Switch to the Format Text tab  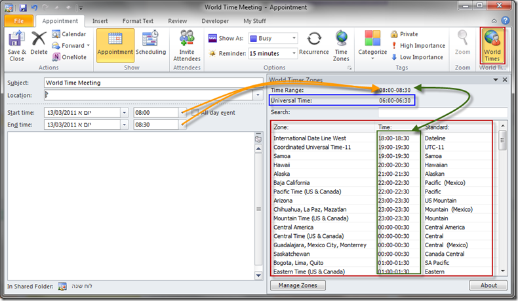click(x=138, y=21)
